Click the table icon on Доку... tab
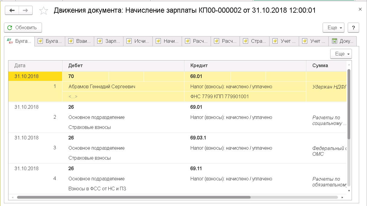Viewport: 367px width, 206px height. point(334,41)
